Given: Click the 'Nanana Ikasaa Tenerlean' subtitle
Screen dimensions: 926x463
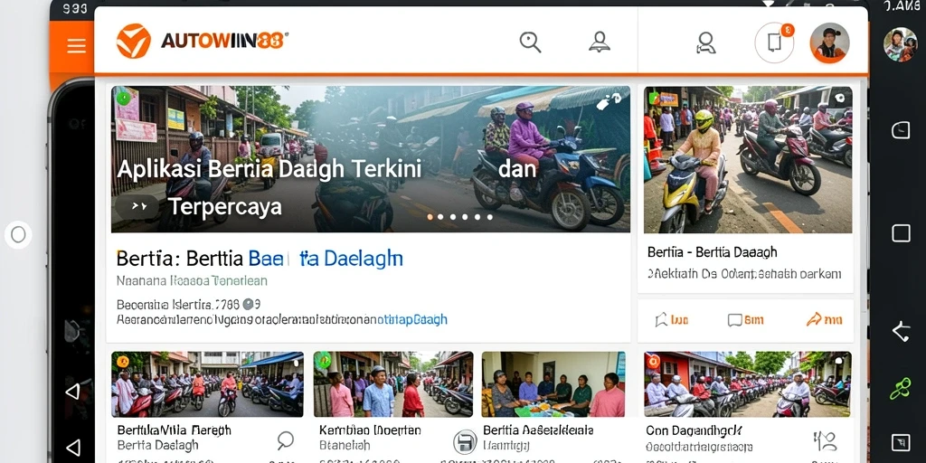Looking at the screenshot, I should (192, 281).
